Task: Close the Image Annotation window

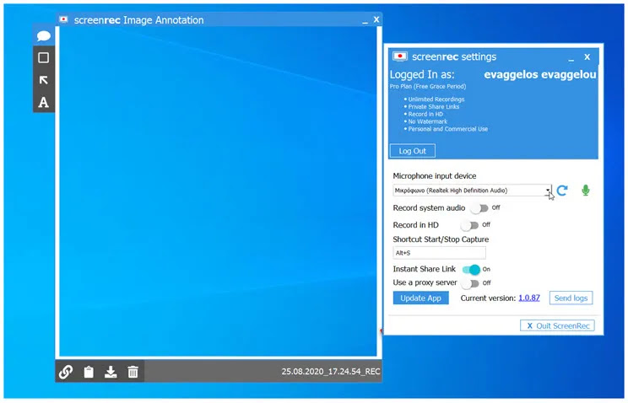Action: tap(376, 19)
